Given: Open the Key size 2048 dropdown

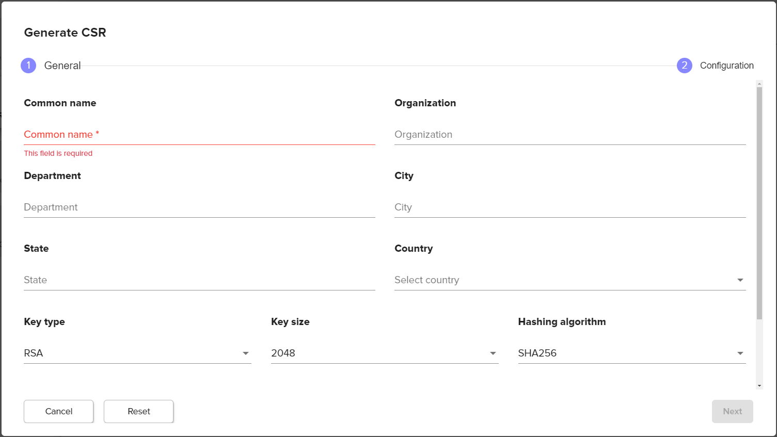Looking at the screenshot, I should (x=384, y=353).
